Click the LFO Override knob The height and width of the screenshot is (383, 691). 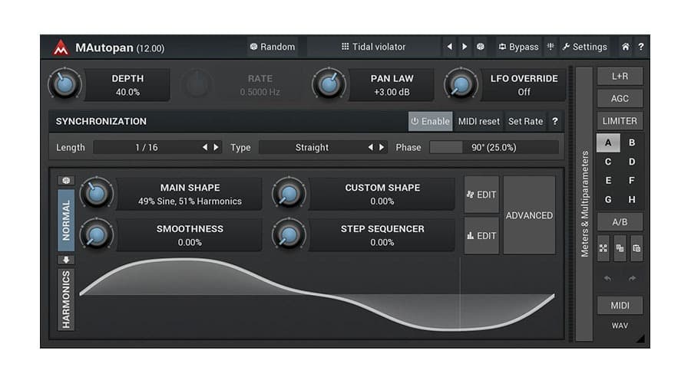[461, 84]
